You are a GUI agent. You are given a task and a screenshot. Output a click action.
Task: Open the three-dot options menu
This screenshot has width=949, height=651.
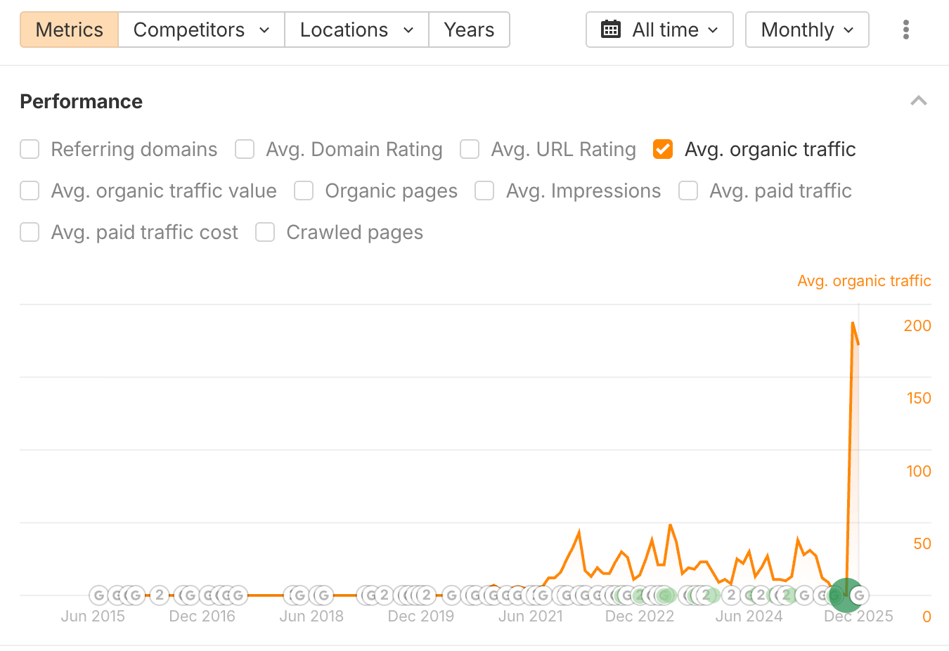tap(906, 30)
